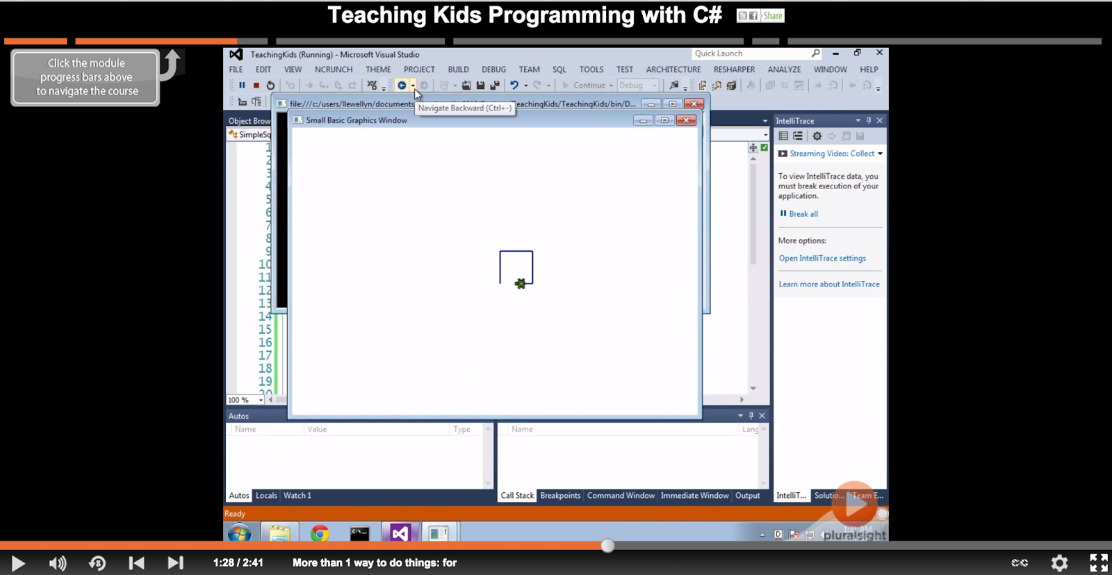The image size is (1112, 575).
Task: Click the IntelliTrace settings gear icon
Action: pyautogui.click(x=817, y=136)
